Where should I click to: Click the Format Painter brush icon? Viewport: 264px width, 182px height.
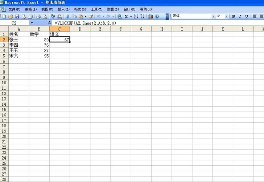(91, 16)
